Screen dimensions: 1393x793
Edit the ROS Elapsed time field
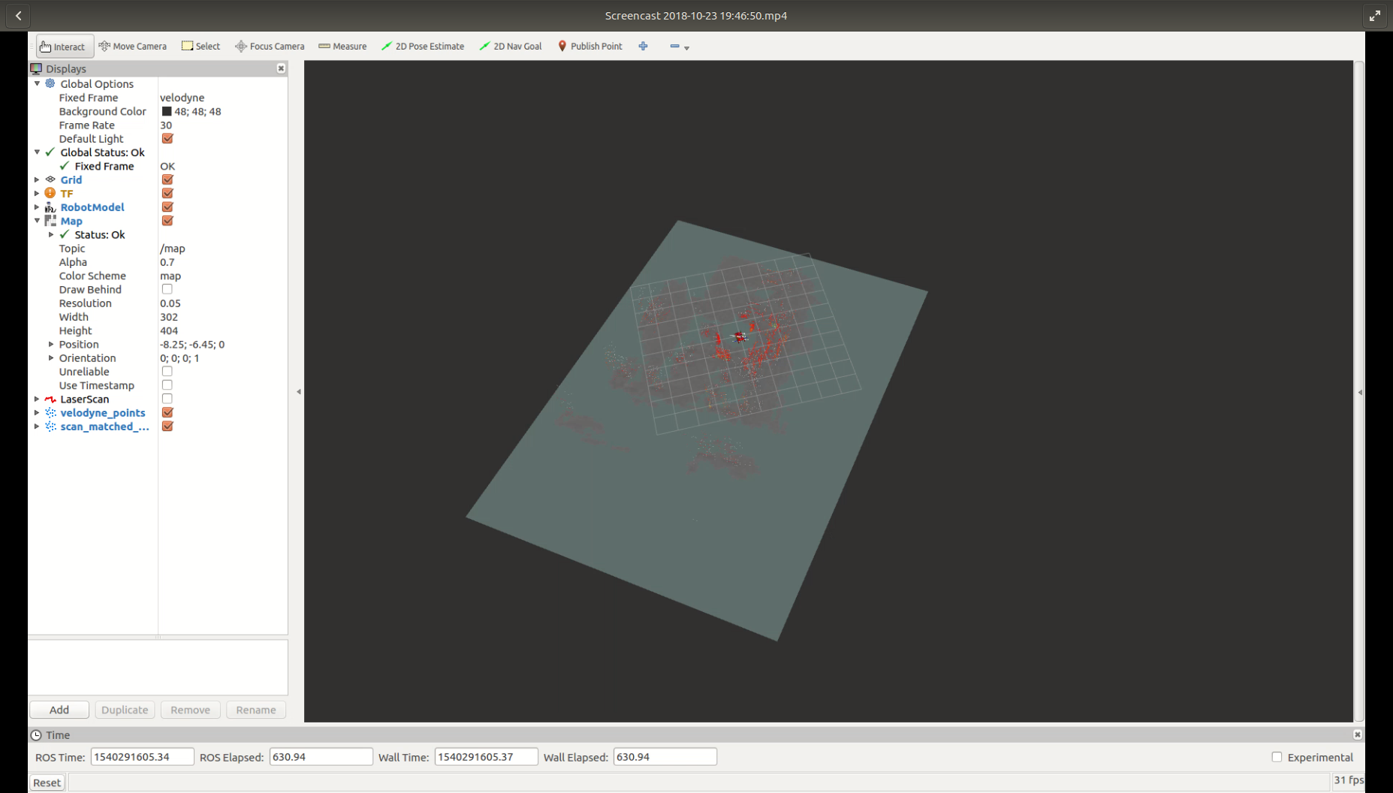pos(321,756)
